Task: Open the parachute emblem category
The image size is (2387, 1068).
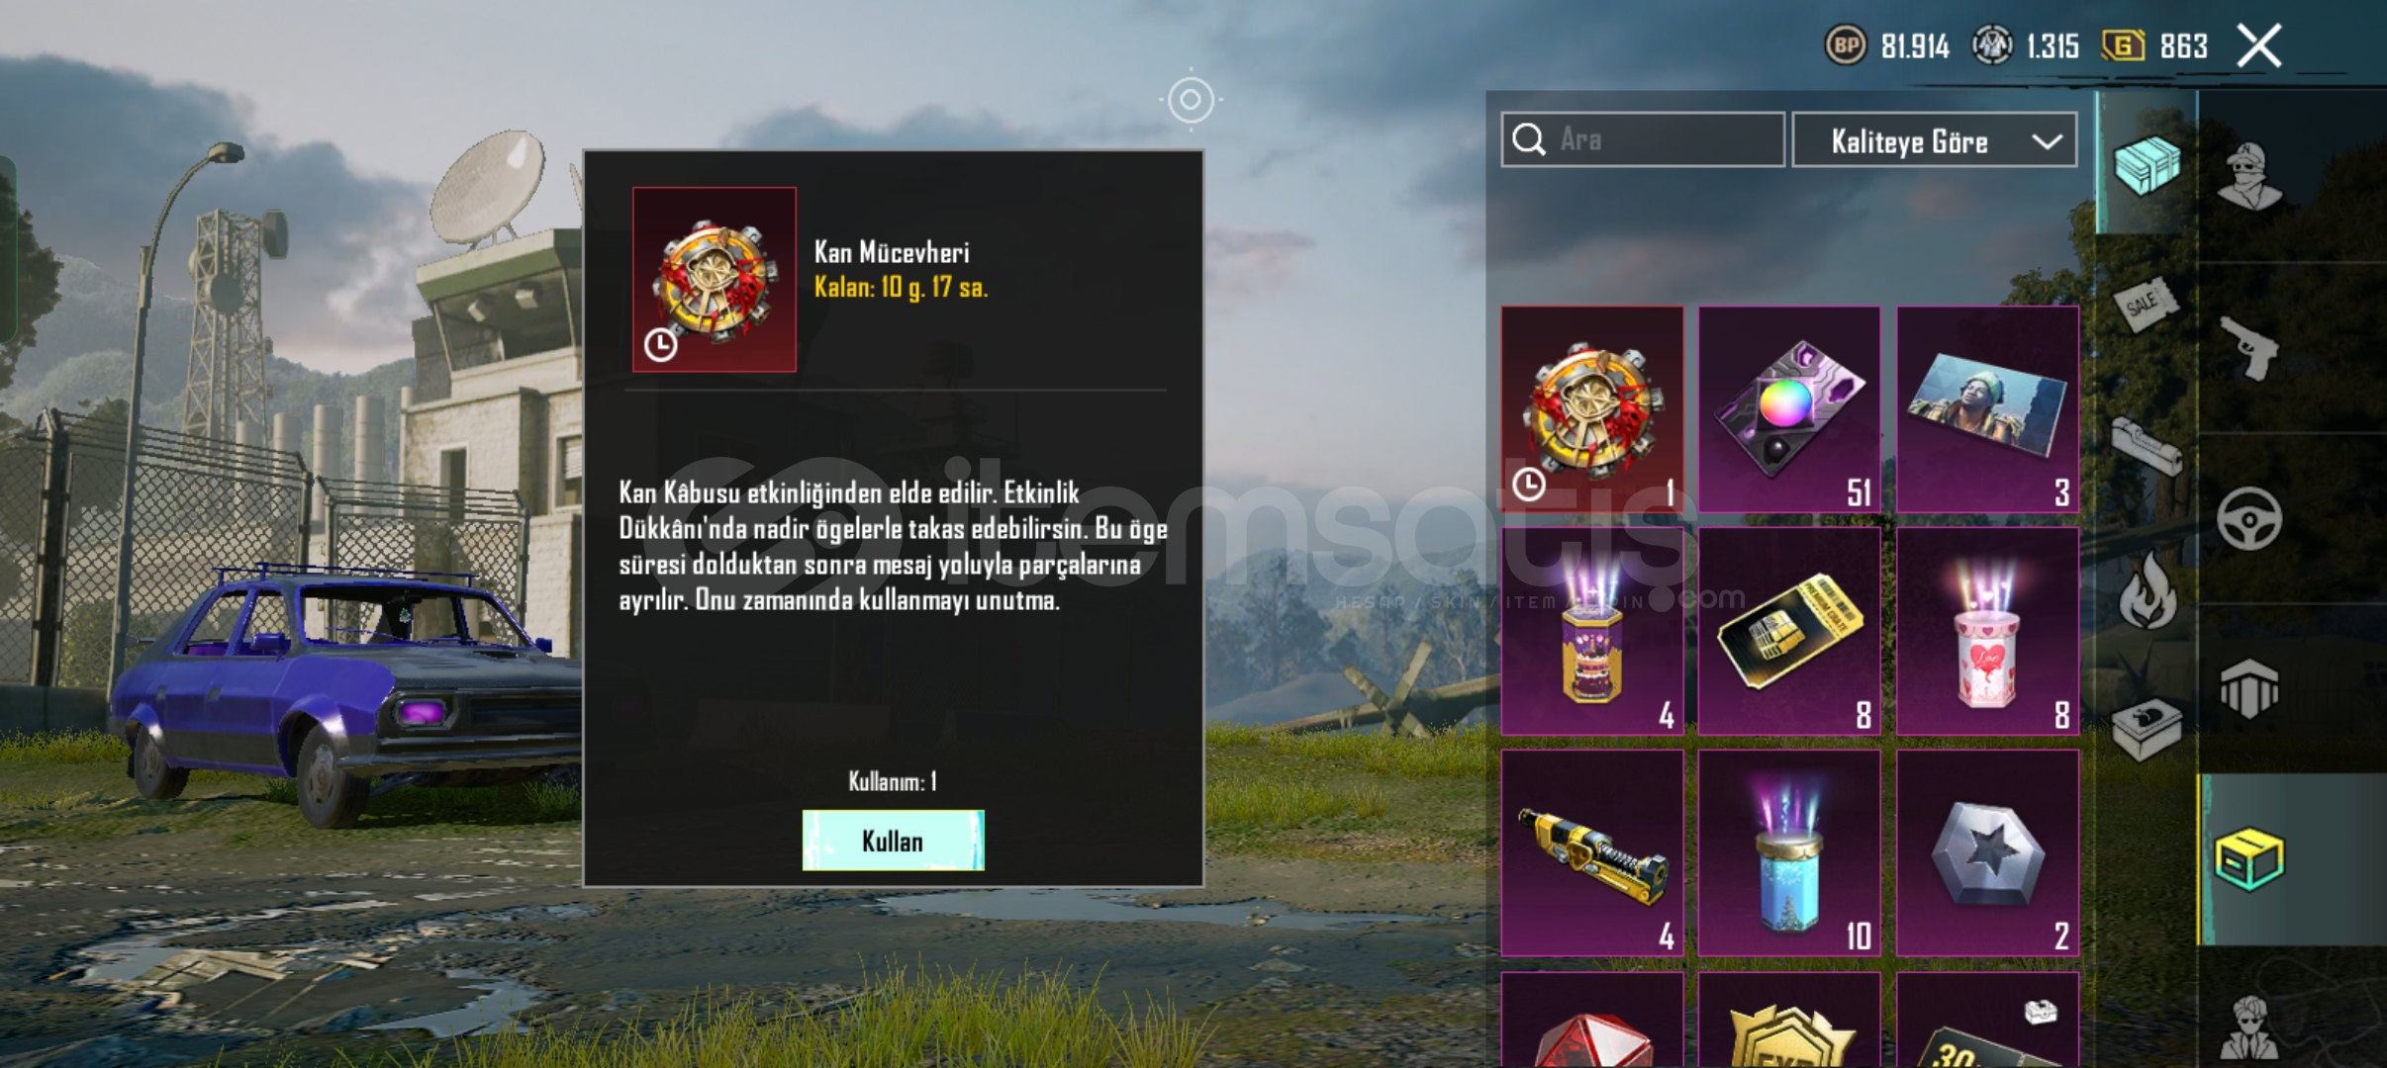Action: click(2248, 688)
